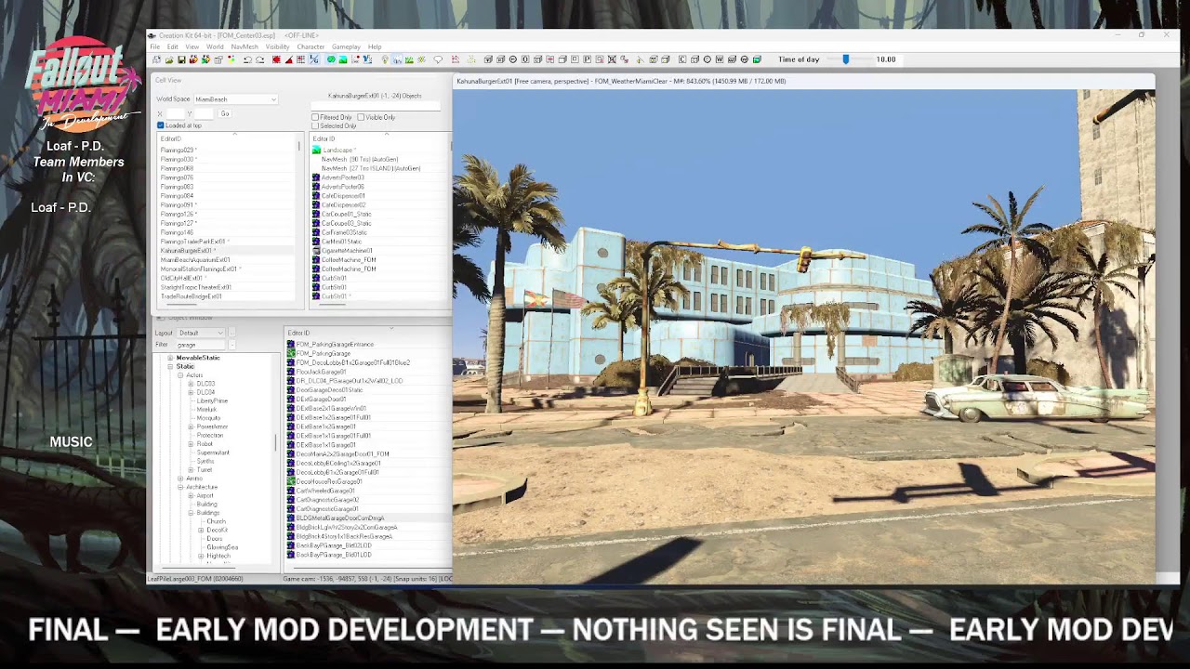Image resolution: width=1190 pixels, height=669 pixels.
Task: Click the Landscape row icon in objects list
Action: (x=316, y=150)
